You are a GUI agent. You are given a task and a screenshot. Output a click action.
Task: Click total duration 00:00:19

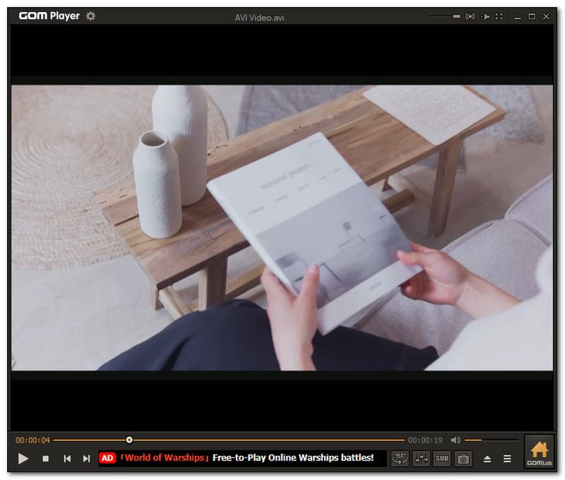pos(425,440)
